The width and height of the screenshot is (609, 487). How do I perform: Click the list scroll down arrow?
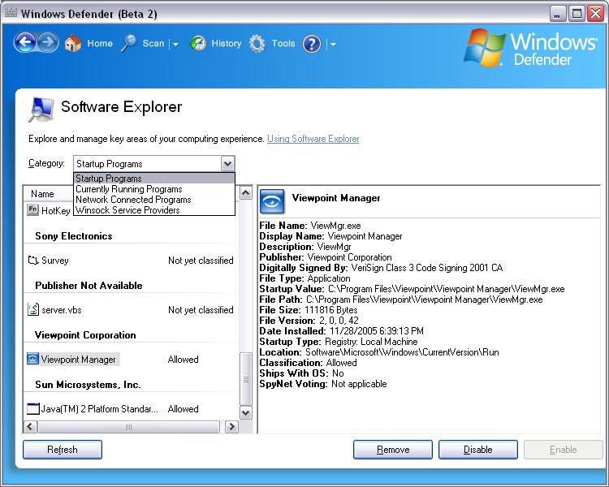(x=245, y=412)
